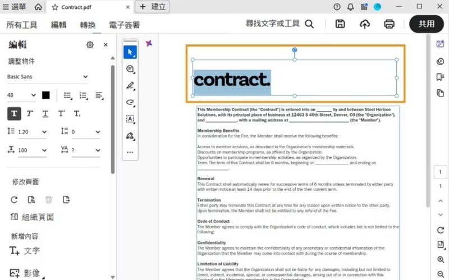Image resolution: width=449 pixels, height=280 pixels.
Task: Save the file with floppy icon
Action: 340,24
